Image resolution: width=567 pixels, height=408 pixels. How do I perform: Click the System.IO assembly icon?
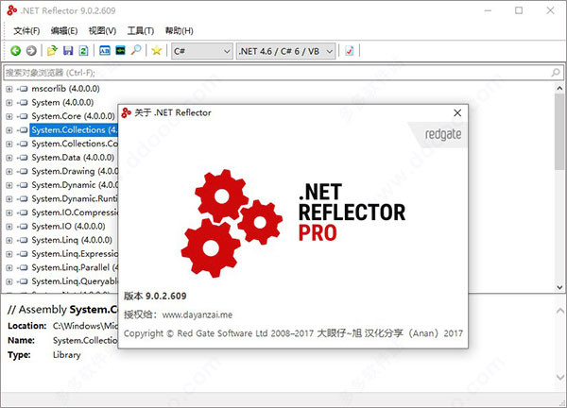[x=23, y=227]
